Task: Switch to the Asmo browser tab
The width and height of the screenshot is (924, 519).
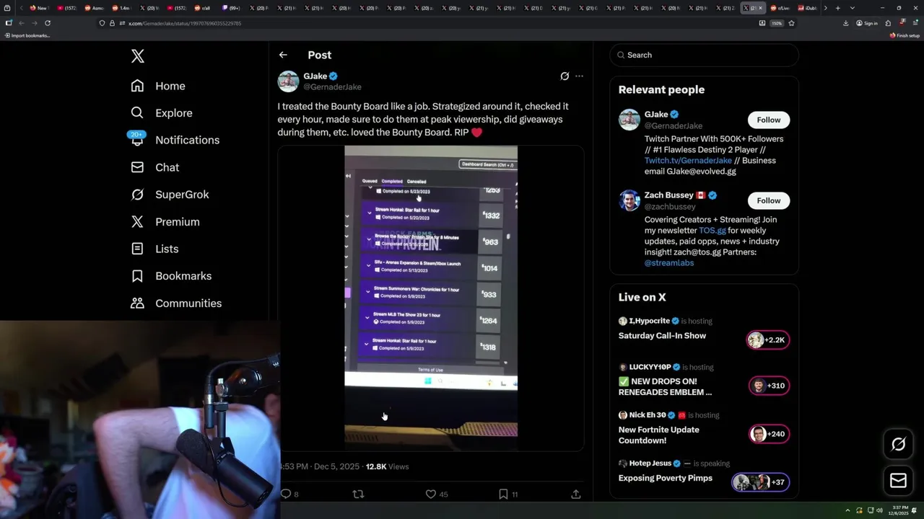Action: (92, 8)
